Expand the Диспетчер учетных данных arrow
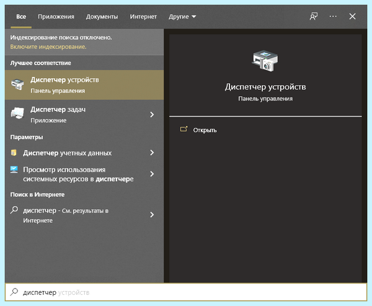 (152, 153)
